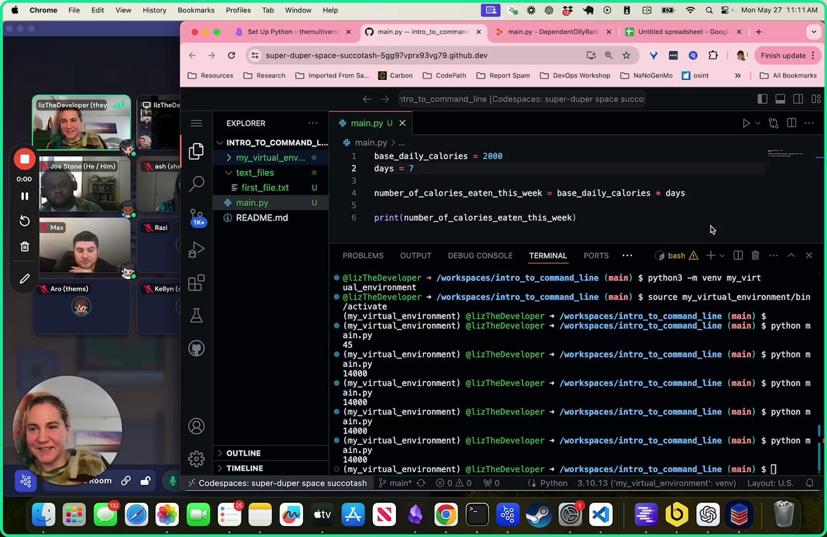Maximize the terminal panel size
This screenshot has height=537, width=827.
coord(791,255)
